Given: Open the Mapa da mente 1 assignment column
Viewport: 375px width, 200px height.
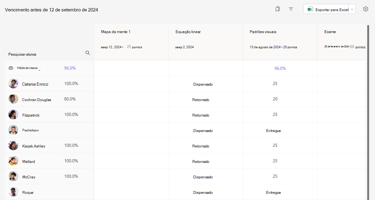Looking at the screenshot, I should 131,41.
